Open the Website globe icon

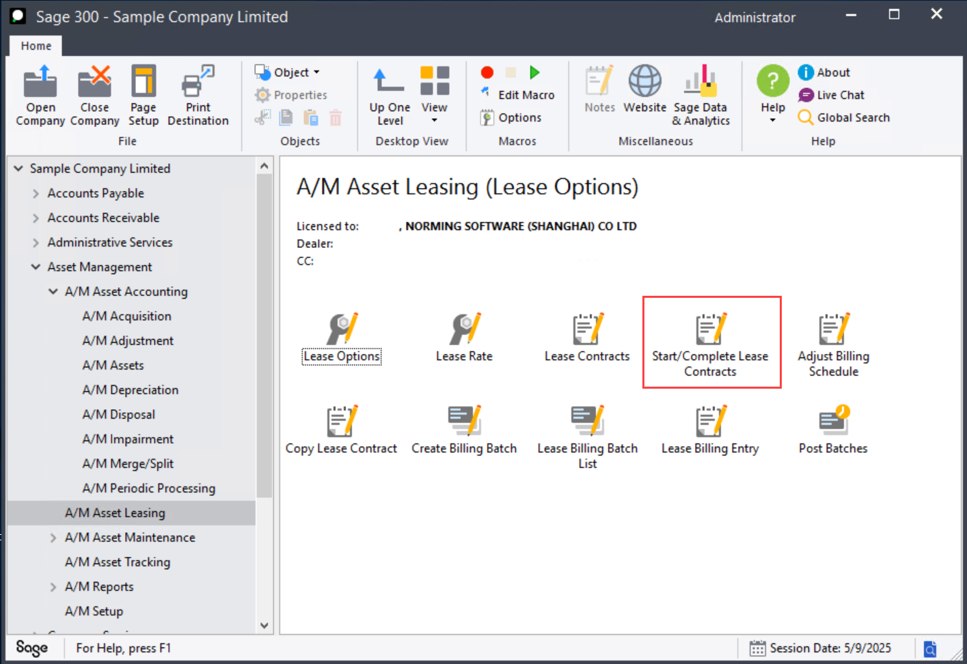[644, 81]
